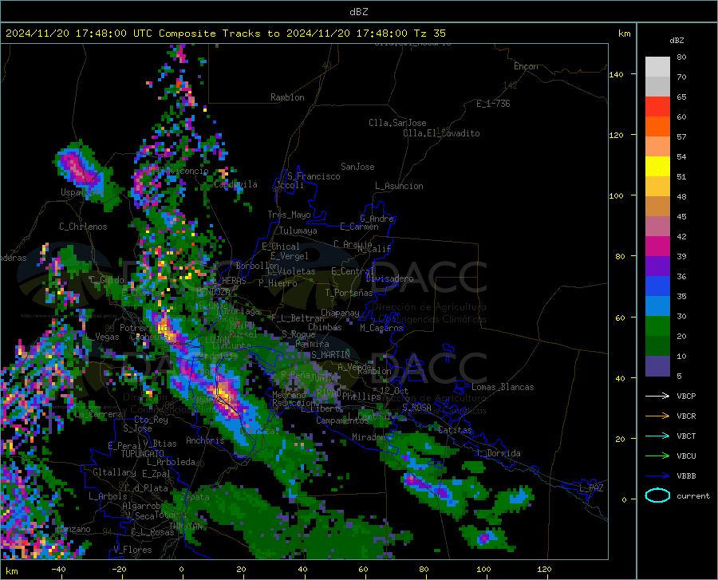Viewport: 718px width, 580px height.
Task: Click the 'dBZ' legend heading
Action: point(677,40)
